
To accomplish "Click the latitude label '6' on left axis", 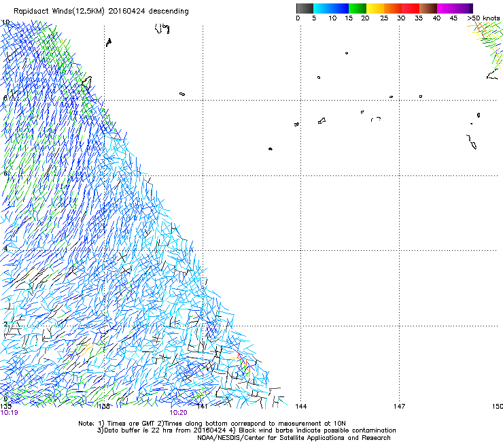I will click(x=5, y=173).
